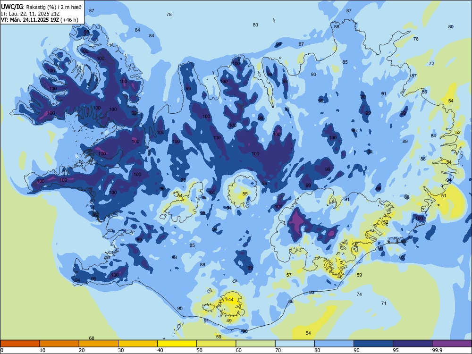472x354 pixels.
Task: Select the orange 10–20 legend color block
Action: click(59, 344)
